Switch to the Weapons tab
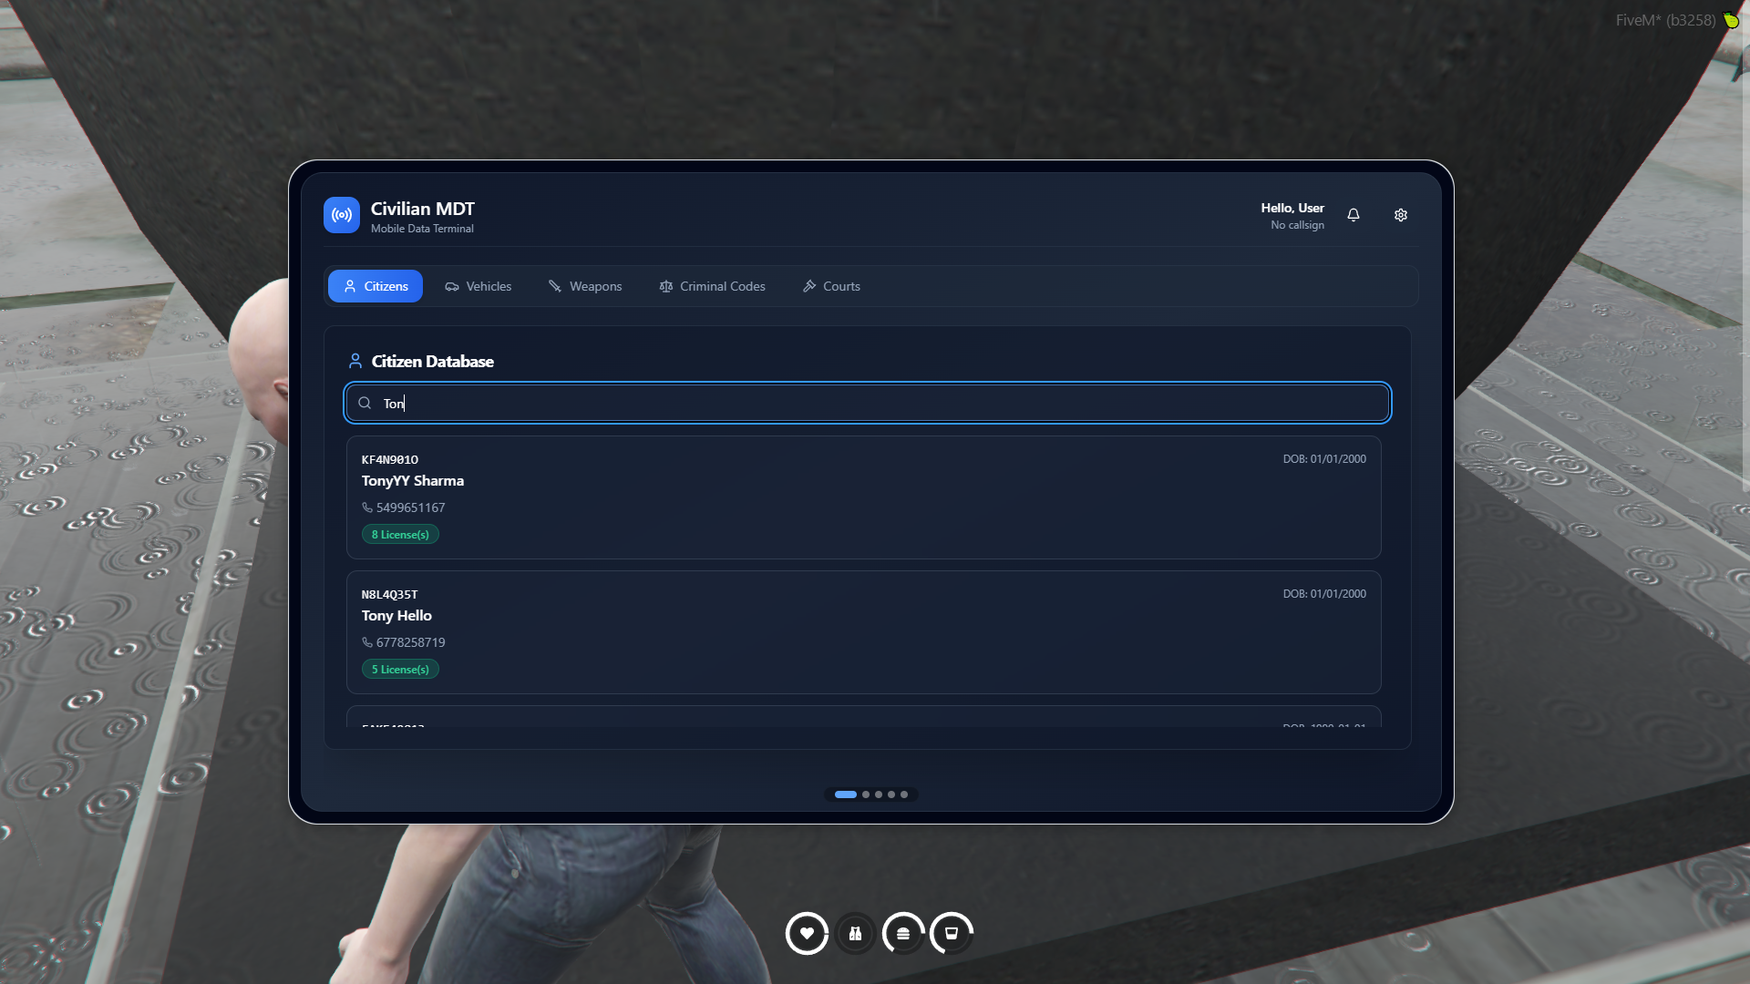This screenshot has width=1750, height=984. (584, 286)
